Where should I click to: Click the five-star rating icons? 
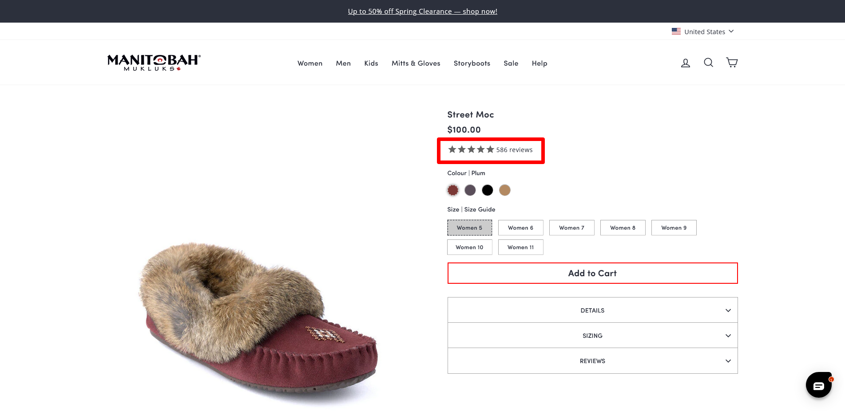coord(471,150)
